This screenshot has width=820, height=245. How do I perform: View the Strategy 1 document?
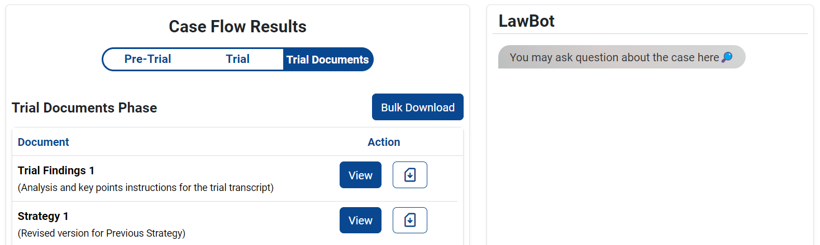tap(360, 220)
